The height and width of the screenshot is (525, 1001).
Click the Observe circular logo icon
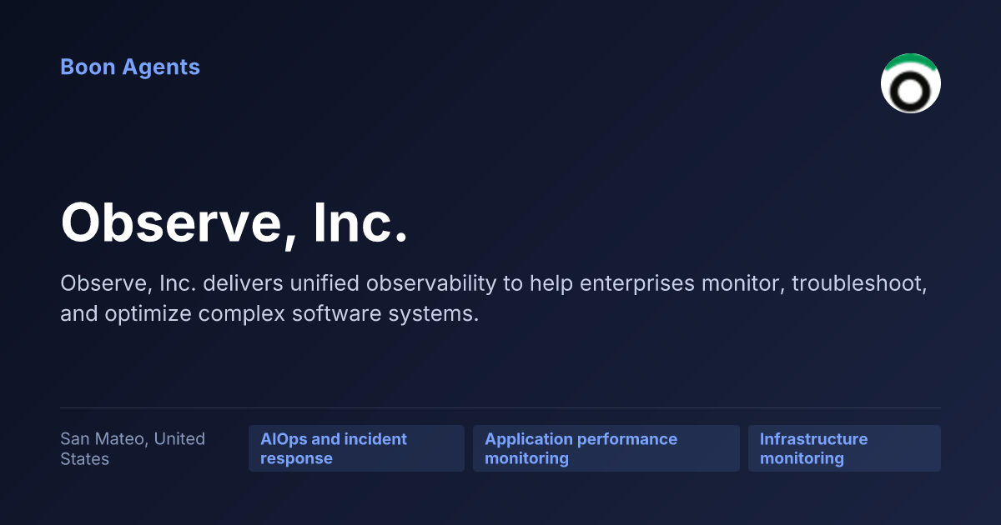click(x=911, y=83)
